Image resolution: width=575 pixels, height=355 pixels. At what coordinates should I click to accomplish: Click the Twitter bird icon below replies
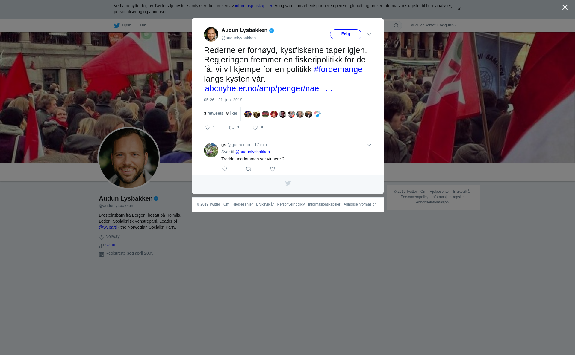click(288, 183)
